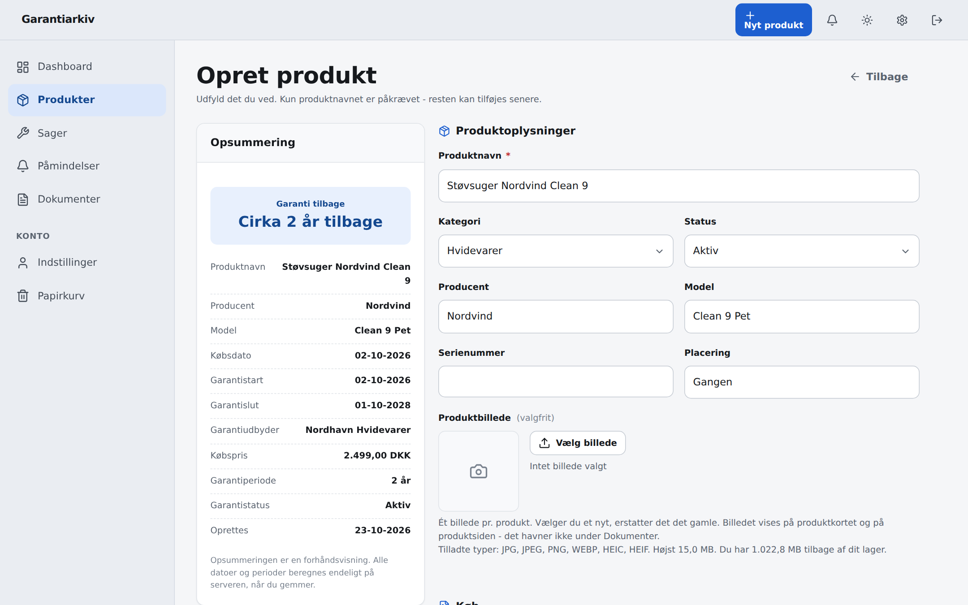968x605 pixels.
Task: Click the Købspris value 2.499,00 DKK
Action: pyautogui.click(x=377, y=455)
